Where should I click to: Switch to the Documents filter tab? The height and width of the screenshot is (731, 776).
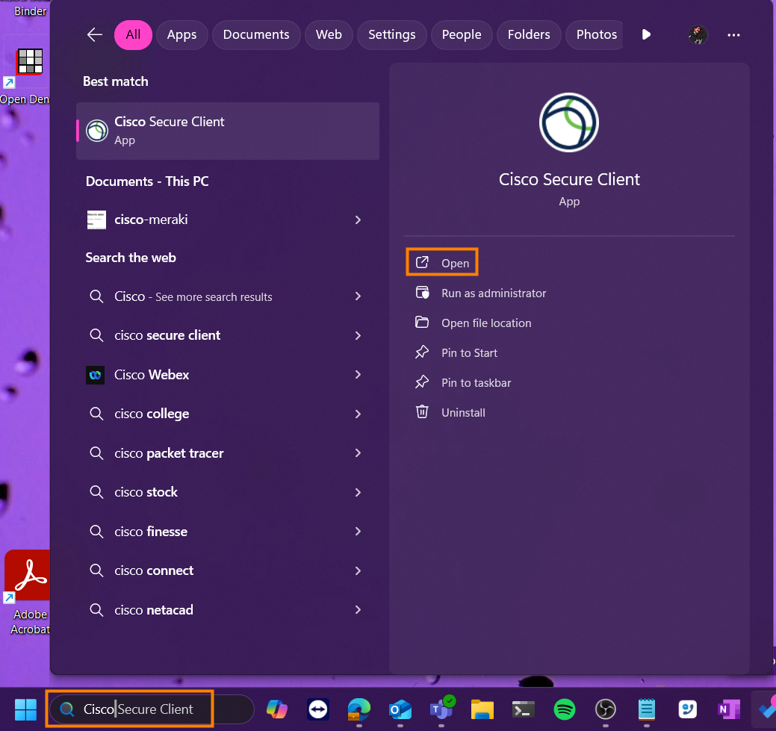coord(256,34)
